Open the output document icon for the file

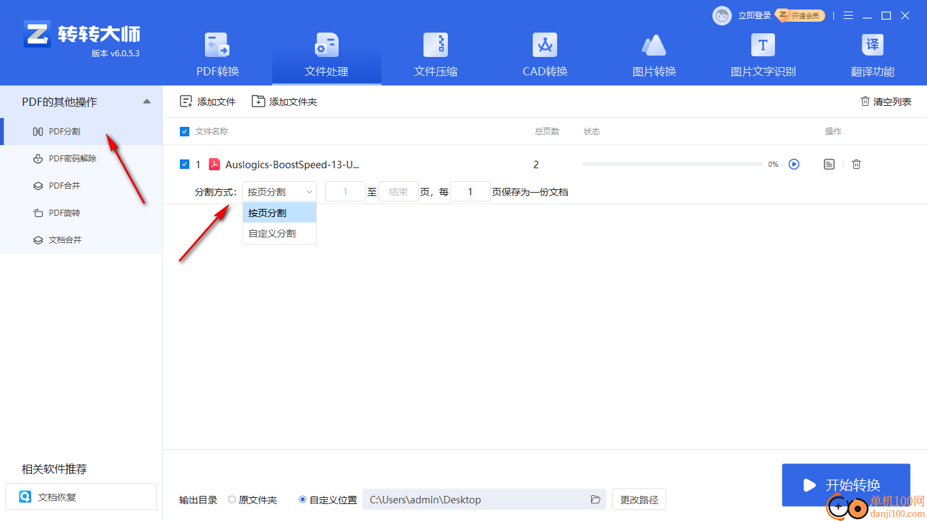[x=829, y=164]
